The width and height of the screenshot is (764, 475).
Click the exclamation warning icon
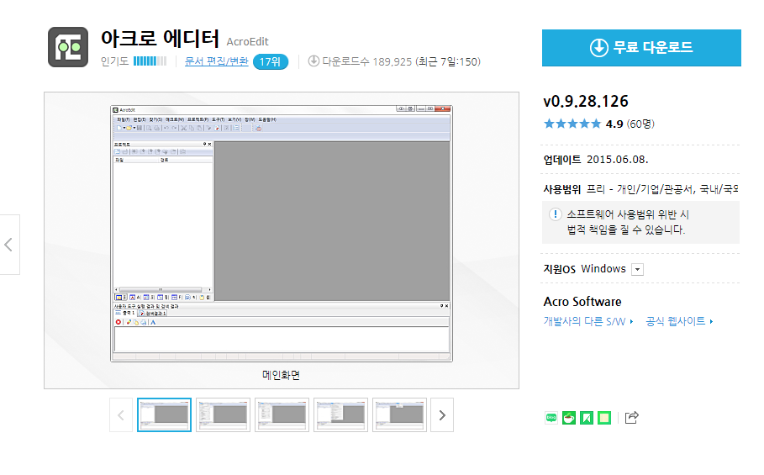(x=555, y=214)
